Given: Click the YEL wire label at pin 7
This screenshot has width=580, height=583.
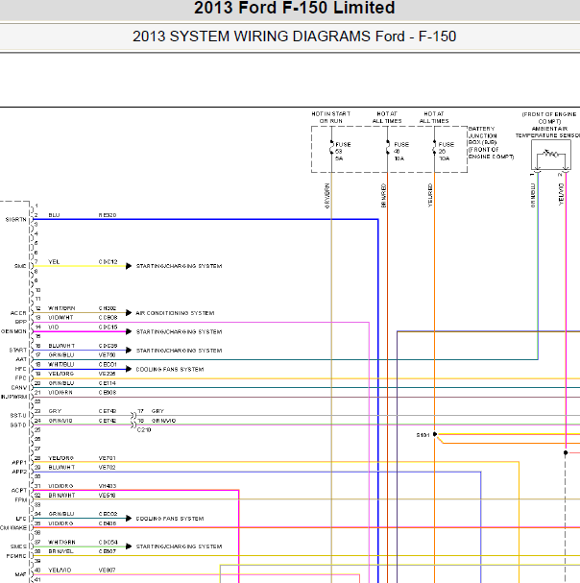Looking at the screenshot, I should [x=54, y=262].
